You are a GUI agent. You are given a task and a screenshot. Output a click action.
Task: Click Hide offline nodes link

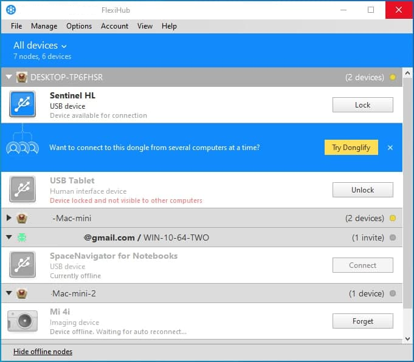(x=43, y=352)
